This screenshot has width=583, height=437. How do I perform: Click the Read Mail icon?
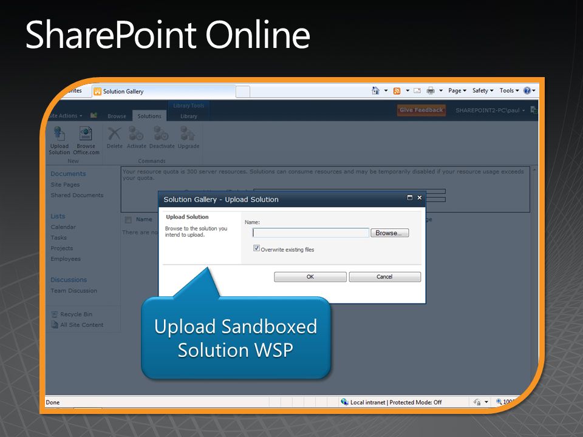pyautogui.click(x=417, y=90)
